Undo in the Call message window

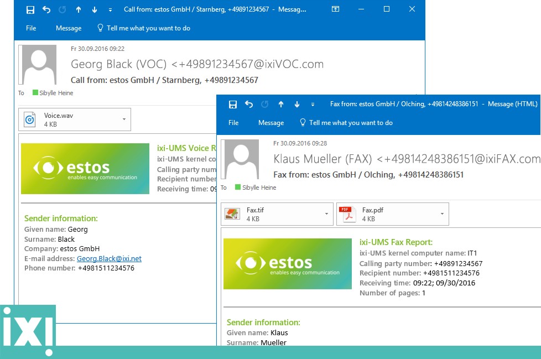click(x=46, y=9)
